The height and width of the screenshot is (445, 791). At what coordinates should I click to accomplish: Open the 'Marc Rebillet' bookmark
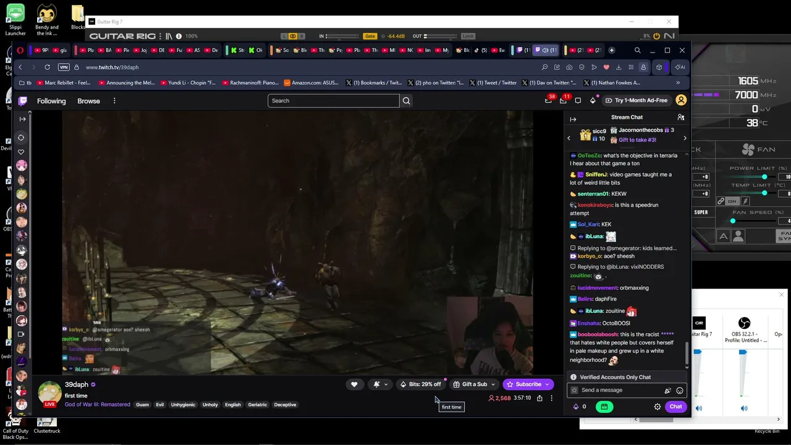(64, 83)
